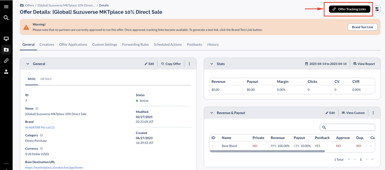
Task: Go to the previous payouts page
Action: tap(355, 159)
